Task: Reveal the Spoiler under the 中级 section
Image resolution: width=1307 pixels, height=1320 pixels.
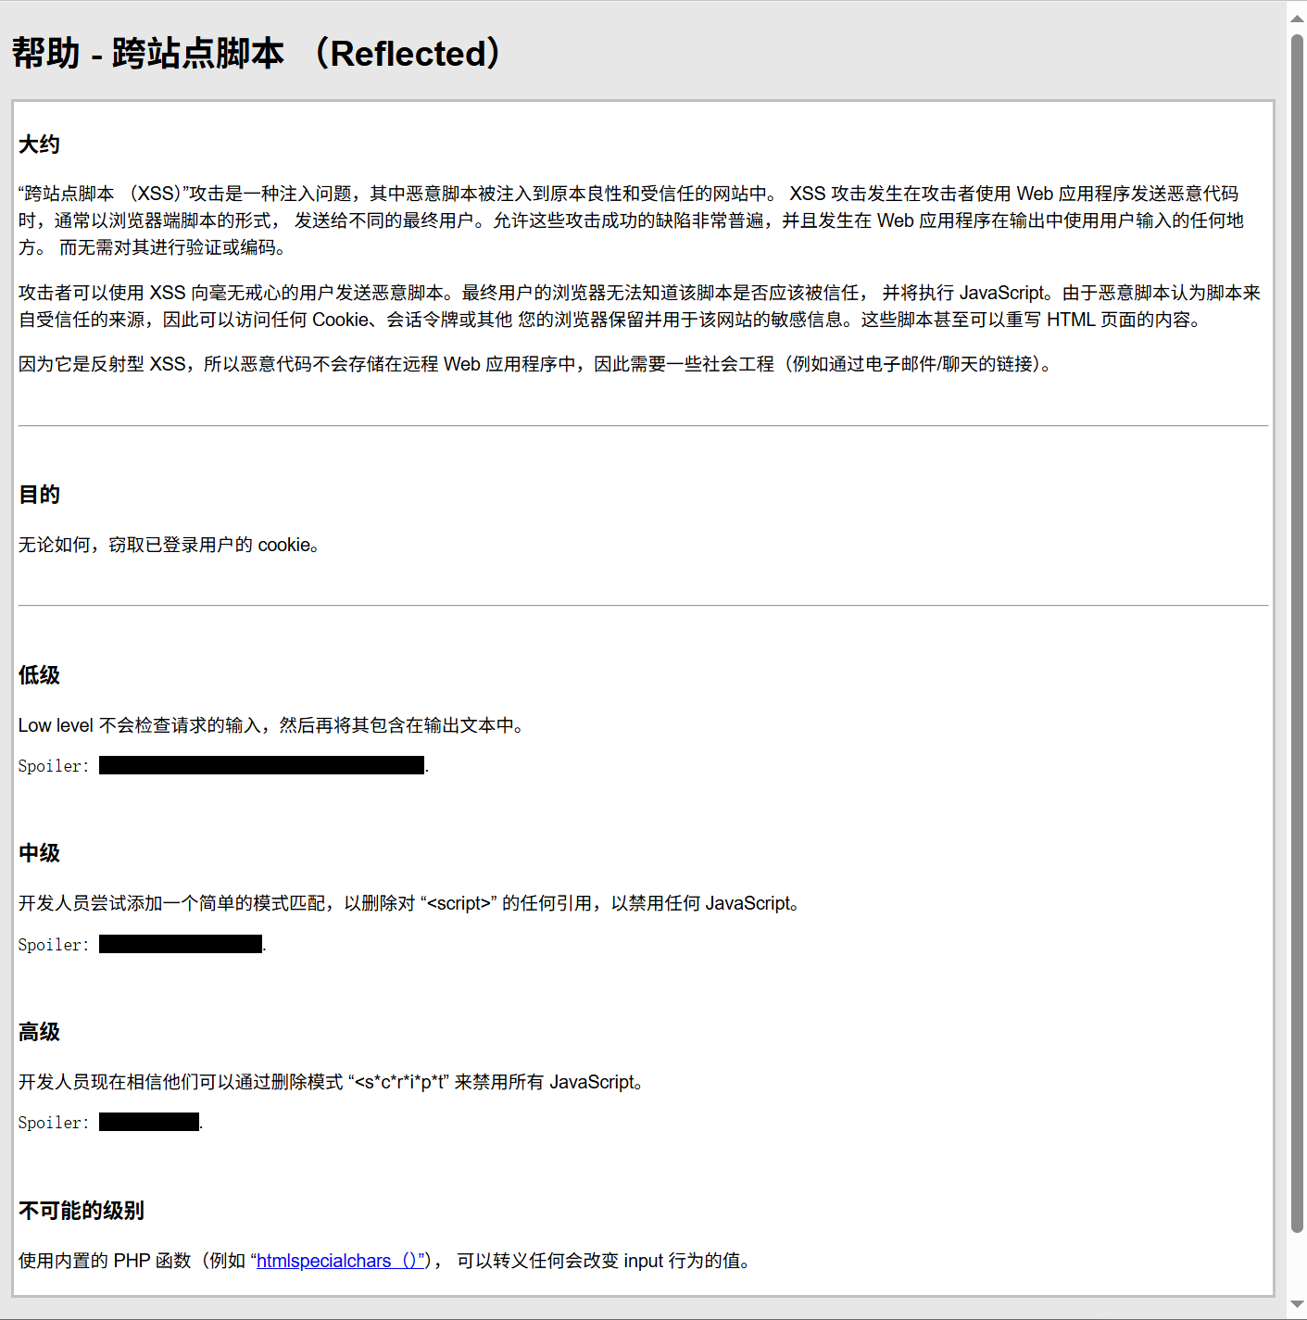Action: 180,944
